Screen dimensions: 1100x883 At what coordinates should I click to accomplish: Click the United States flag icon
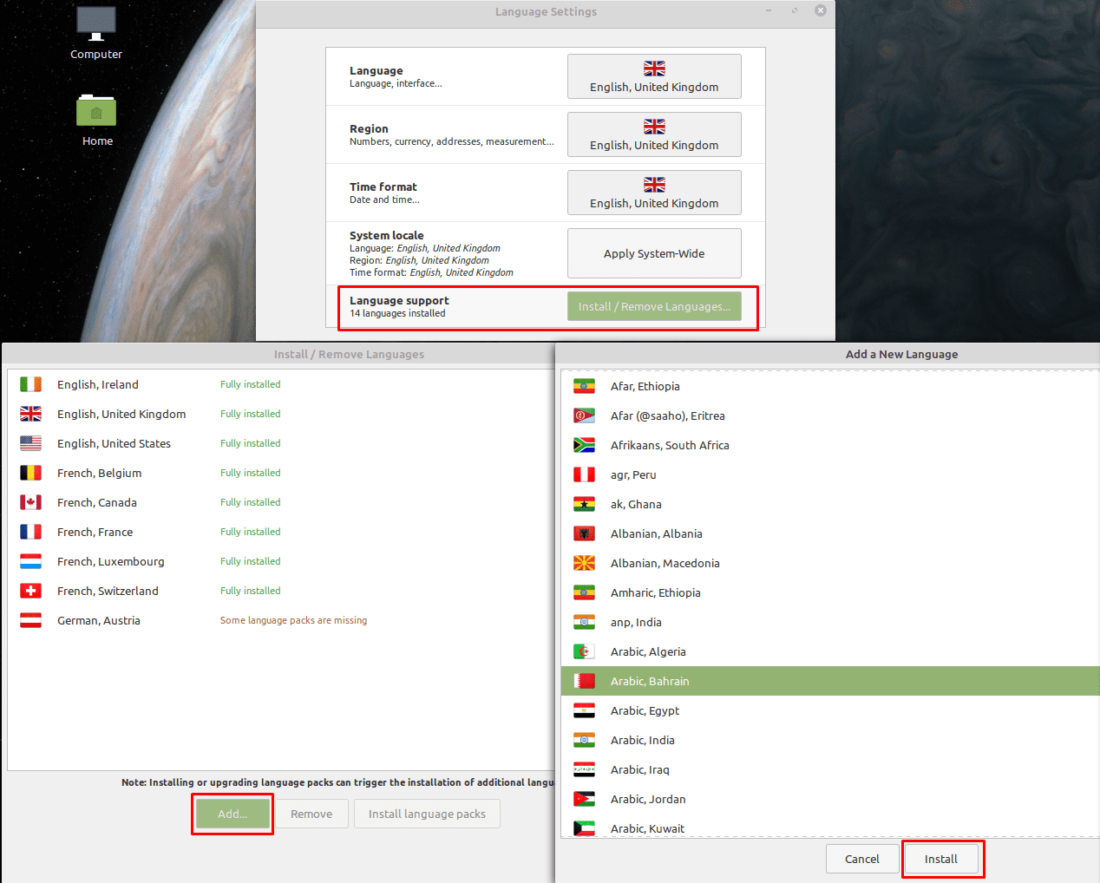31,443
